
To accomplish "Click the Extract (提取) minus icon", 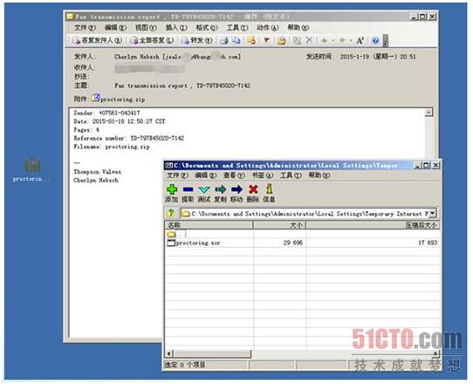I will tap(188, 189).
